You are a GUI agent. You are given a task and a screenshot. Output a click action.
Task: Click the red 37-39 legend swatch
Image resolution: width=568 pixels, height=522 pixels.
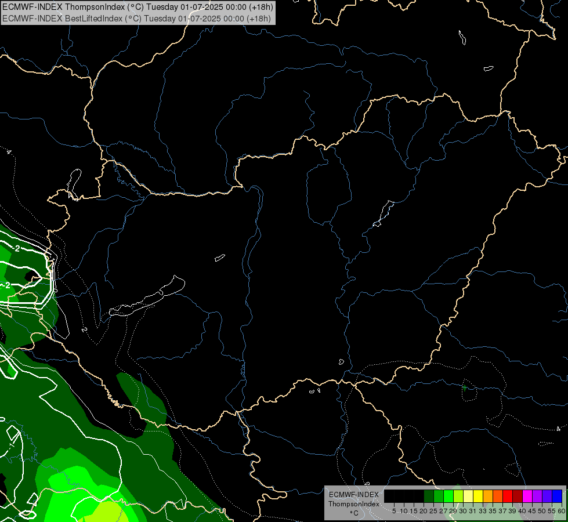click(508, 496)
